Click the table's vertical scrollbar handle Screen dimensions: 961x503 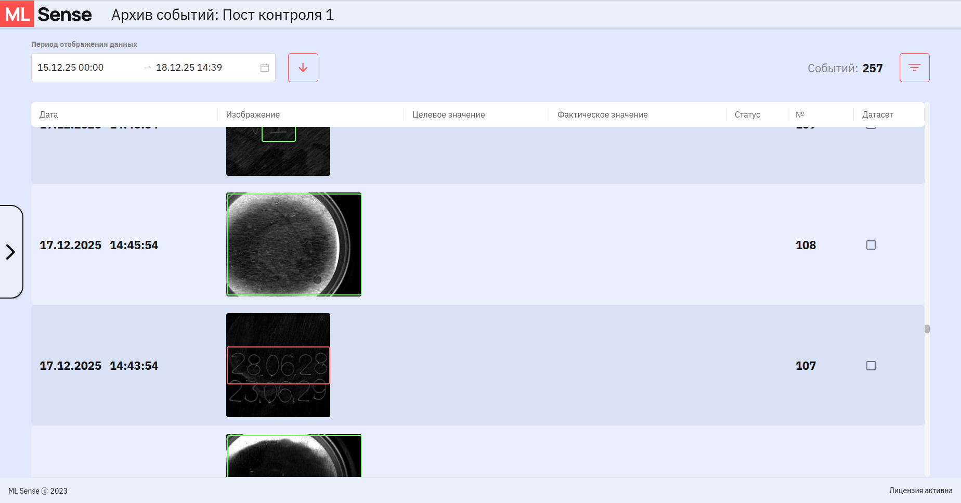[x=927, y=329]
